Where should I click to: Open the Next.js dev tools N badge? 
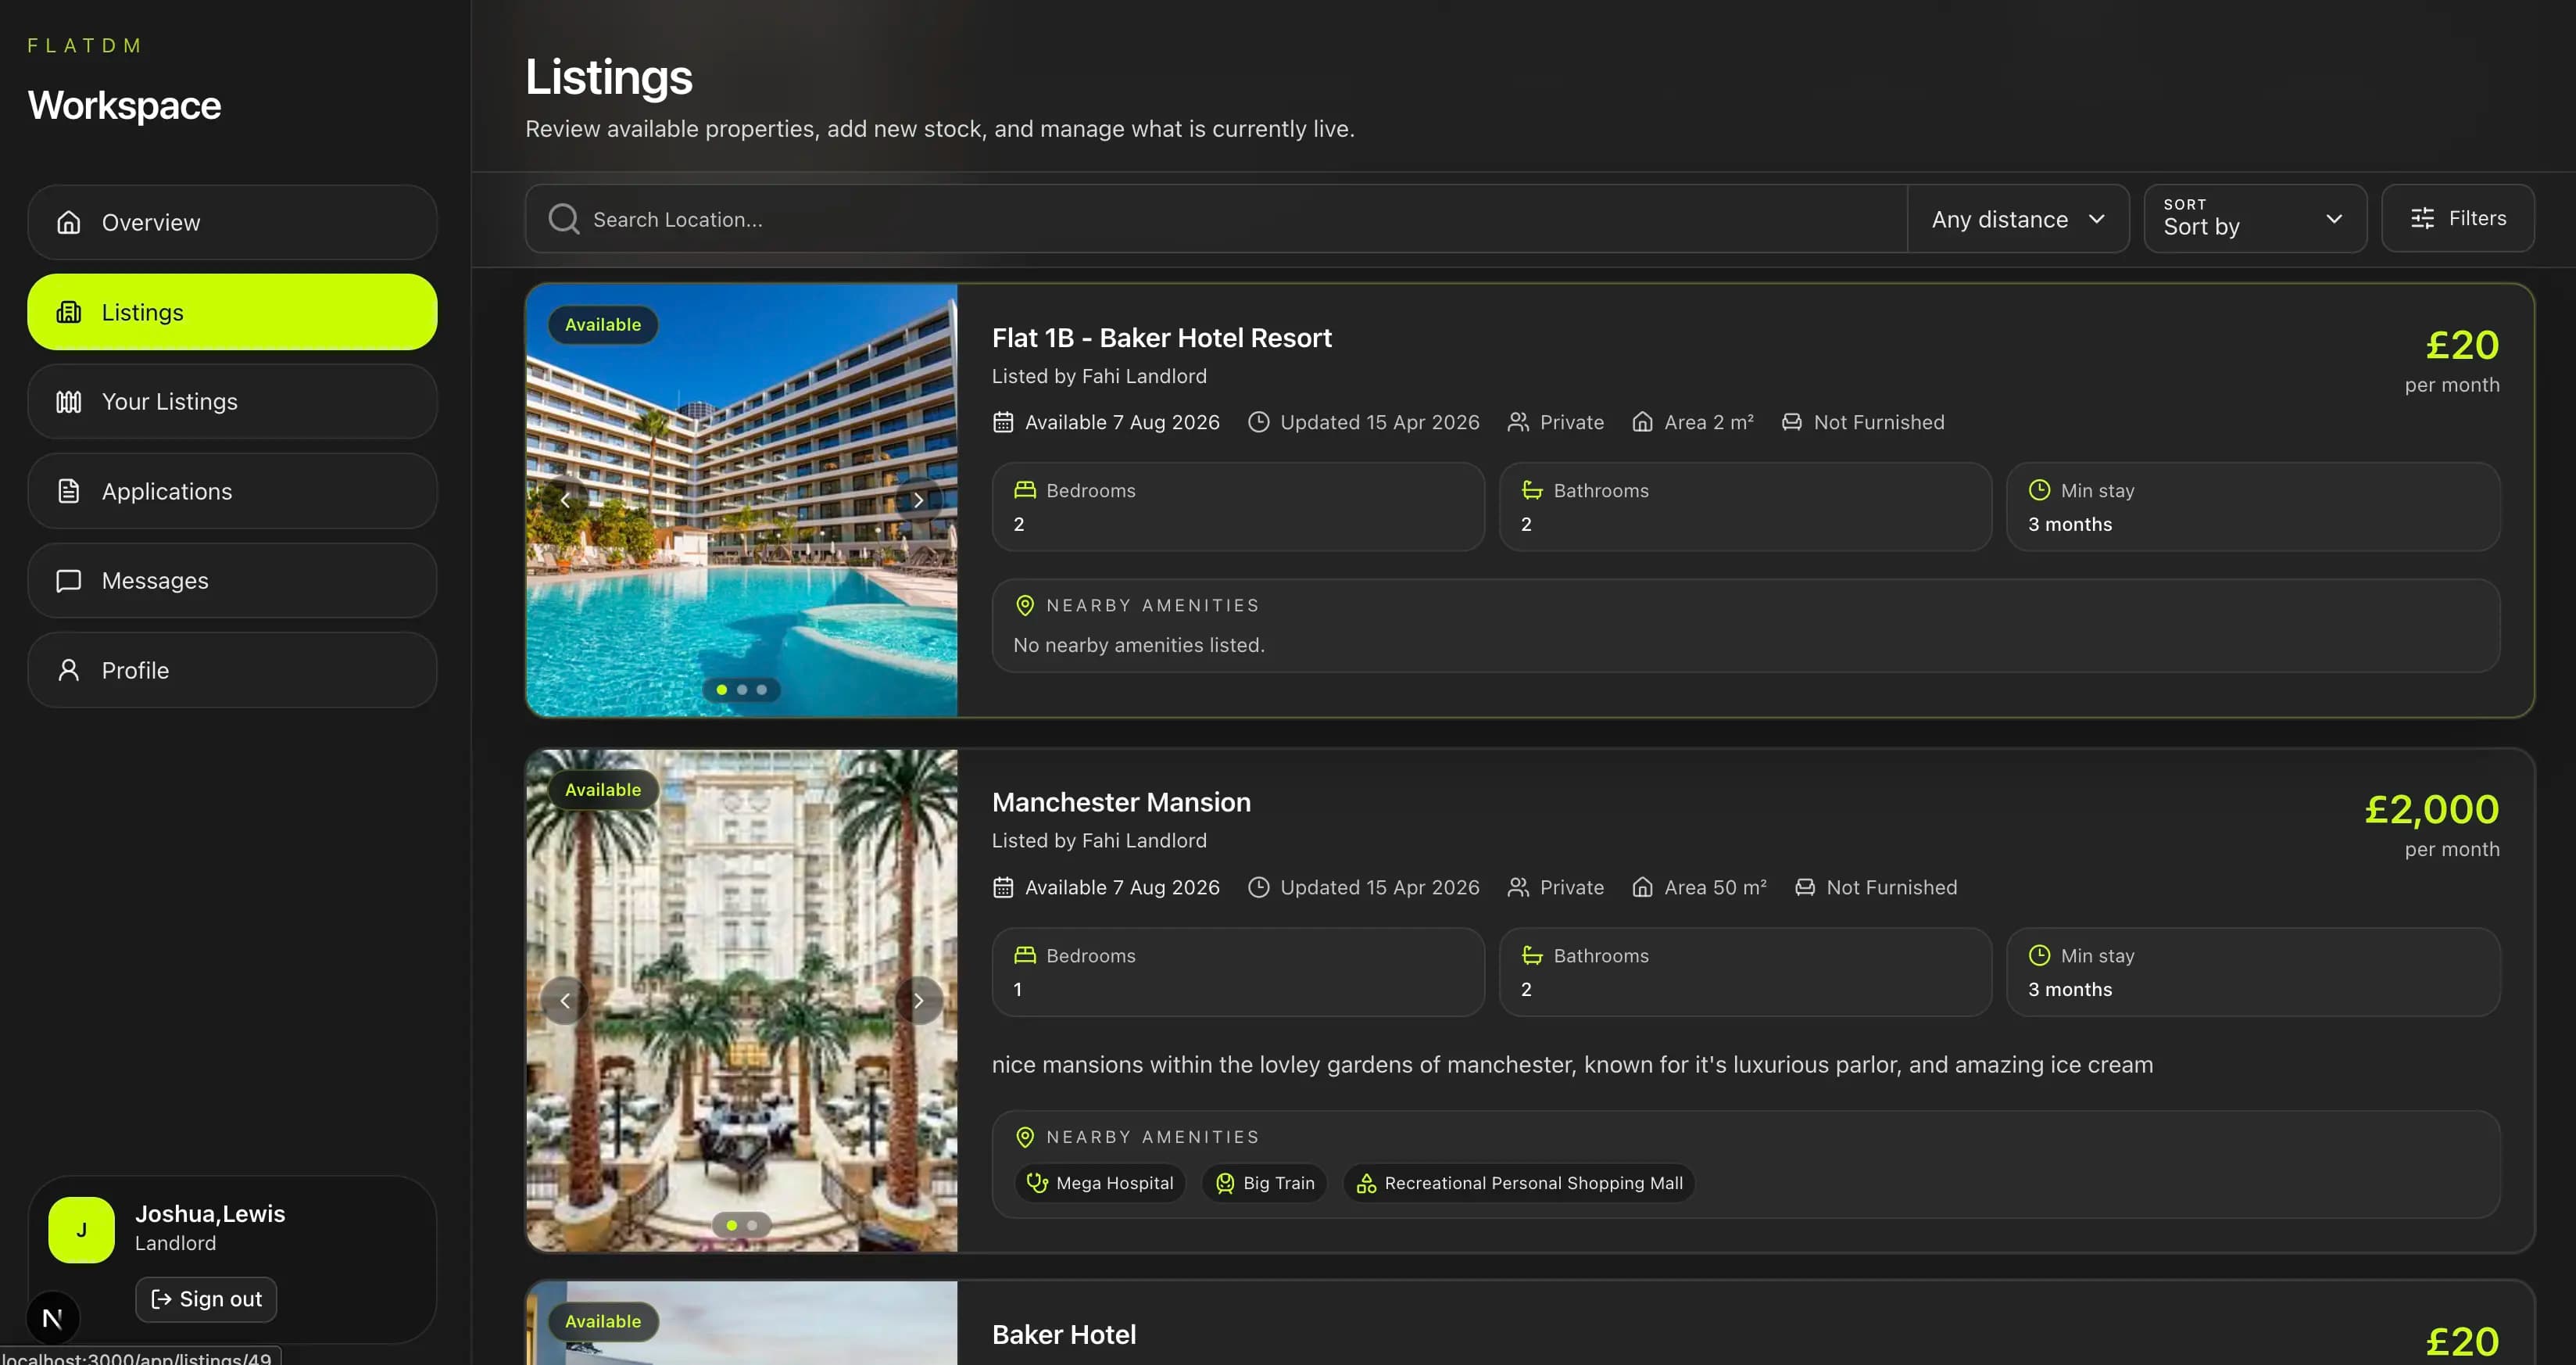(53, 1318)
